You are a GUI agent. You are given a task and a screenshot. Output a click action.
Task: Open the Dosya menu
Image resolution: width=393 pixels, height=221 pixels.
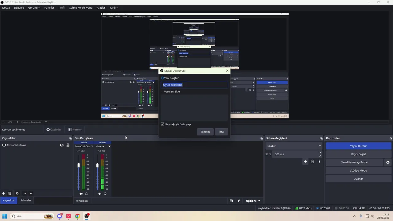pyautogui.click(x=6, y=8)
